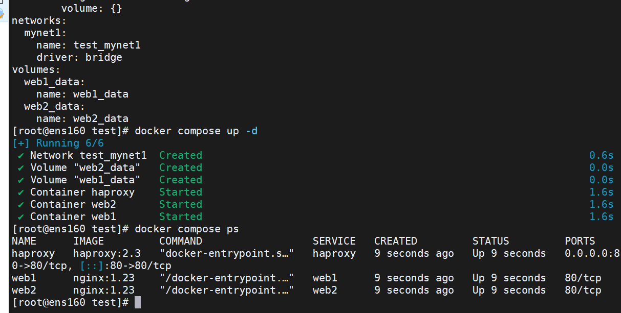Click the "driver: bridge" line
621x313 pixels.
[79, 57]
